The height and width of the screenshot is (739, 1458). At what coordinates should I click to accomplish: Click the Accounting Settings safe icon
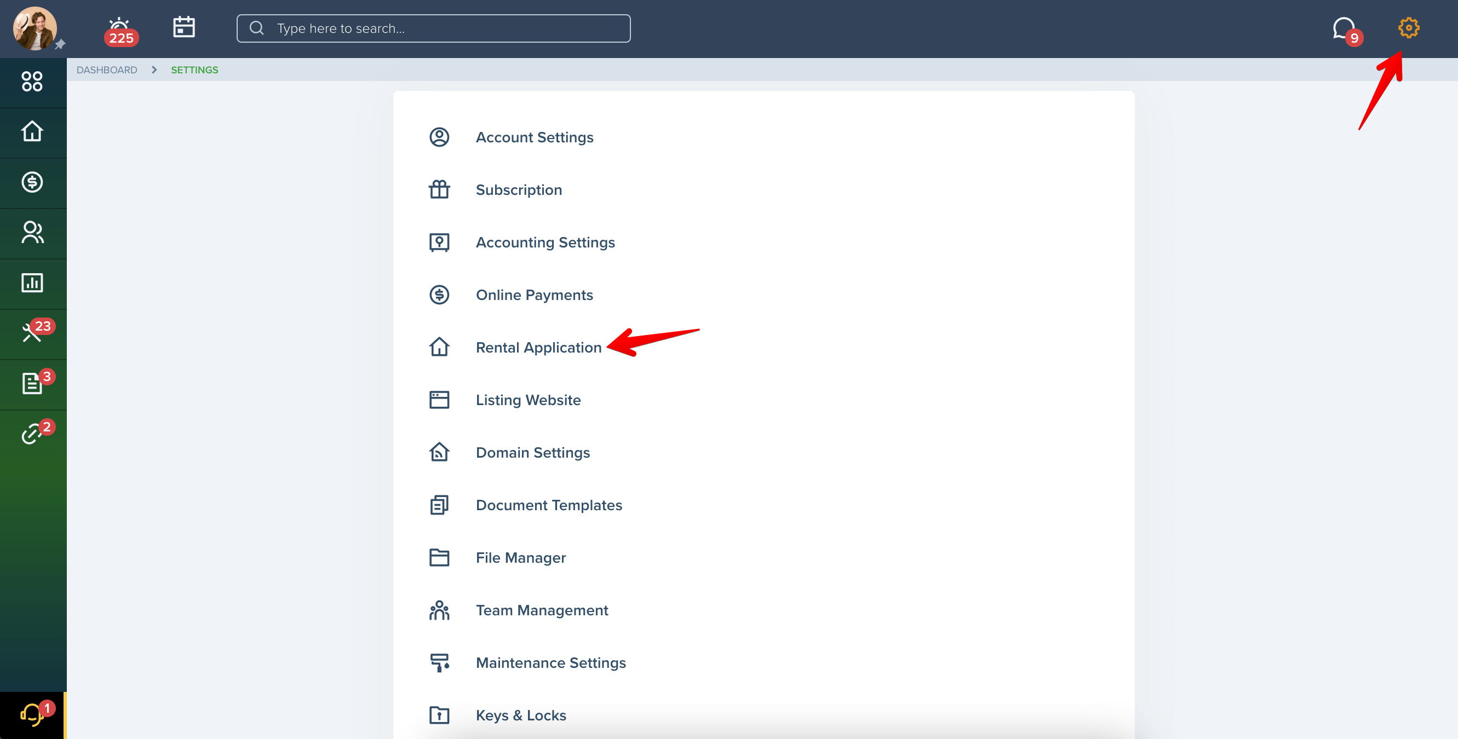439,242
